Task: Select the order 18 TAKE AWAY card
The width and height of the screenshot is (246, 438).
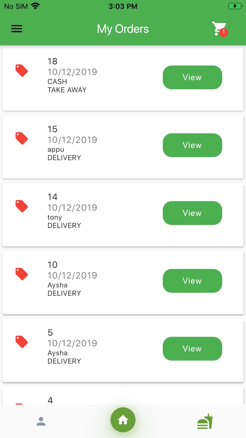Action: click(x=123, y=79)
